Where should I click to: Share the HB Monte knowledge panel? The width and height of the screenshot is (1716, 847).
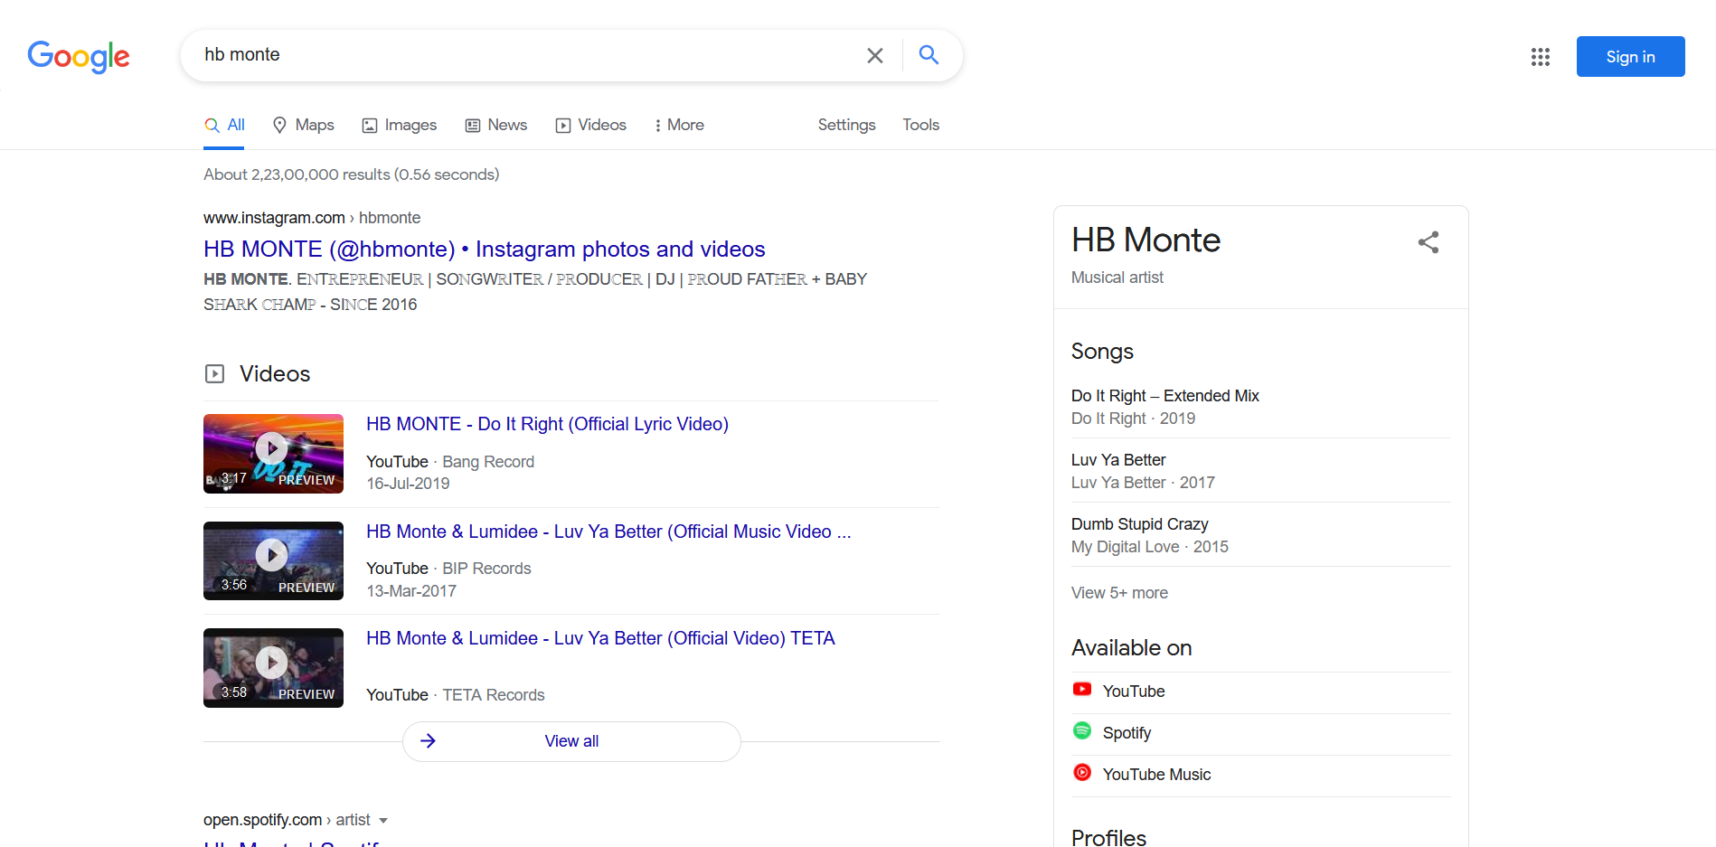(1428, 242)
